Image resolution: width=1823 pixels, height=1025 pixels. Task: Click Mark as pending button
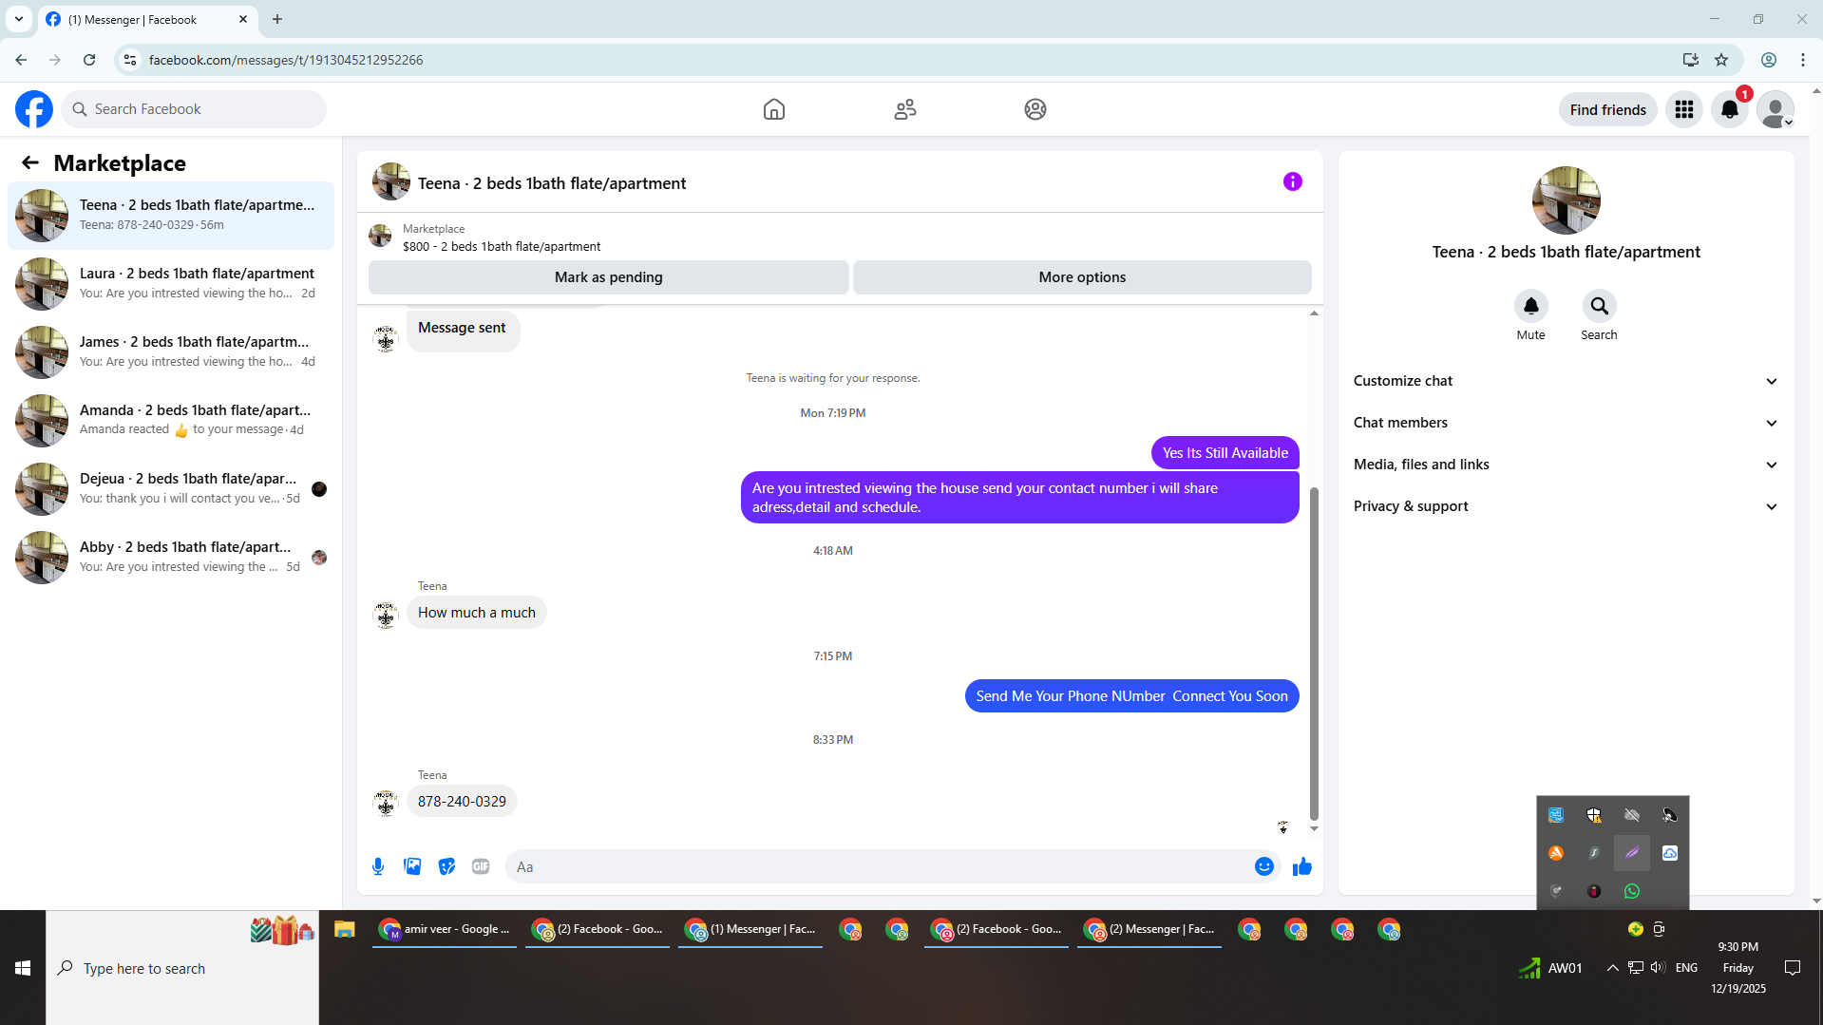pyautogui.click(x=608, y=277)
